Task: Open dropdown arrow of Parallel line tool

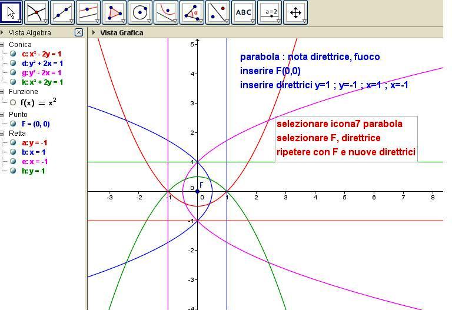Action: pos(97,21)
